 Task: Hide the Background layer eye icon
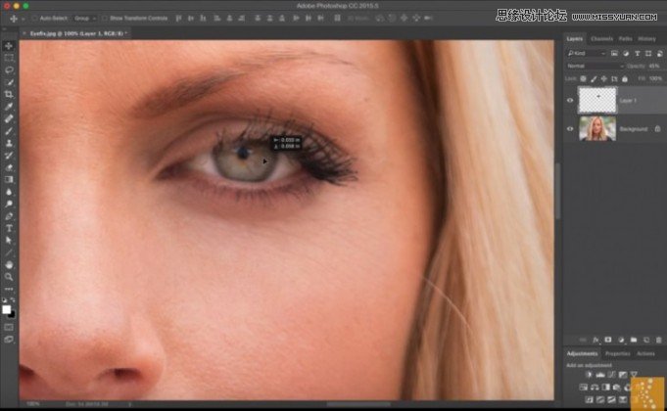(570, 129)
